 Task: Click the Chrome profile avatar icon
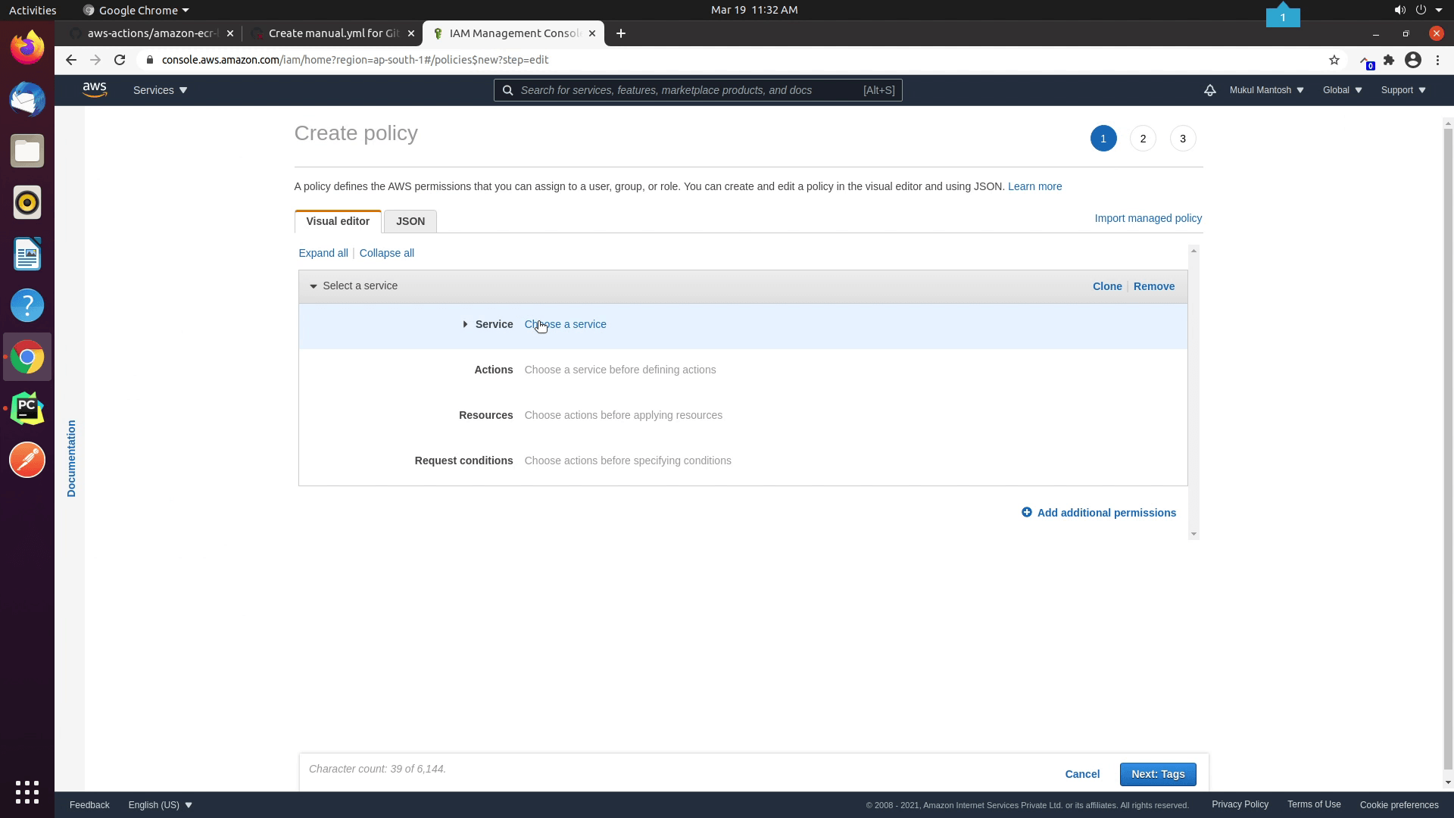click(x=1413, y=60)
